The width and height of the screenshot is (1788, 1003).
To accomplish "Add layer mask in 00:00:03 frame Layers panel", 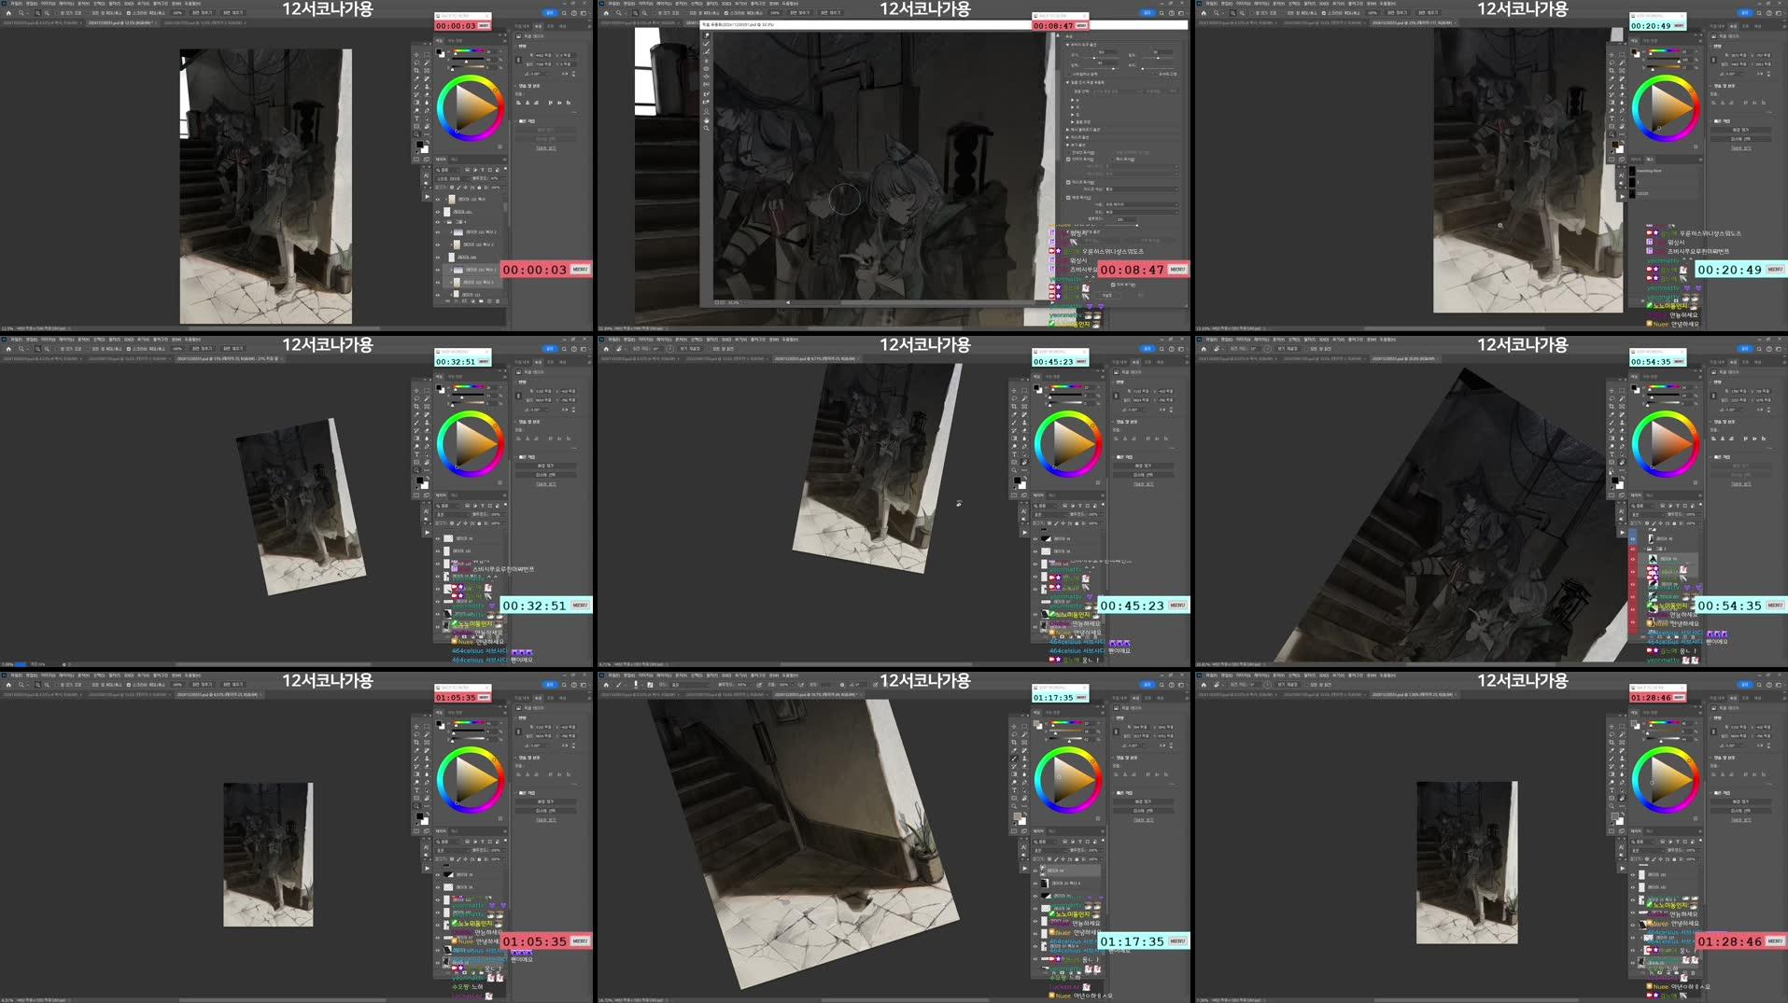I will 464,301.
